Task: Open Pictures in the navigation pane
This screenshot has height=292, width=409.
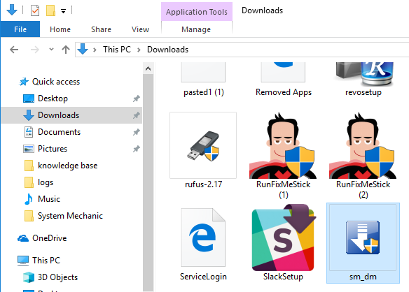Action: (53, 149)
